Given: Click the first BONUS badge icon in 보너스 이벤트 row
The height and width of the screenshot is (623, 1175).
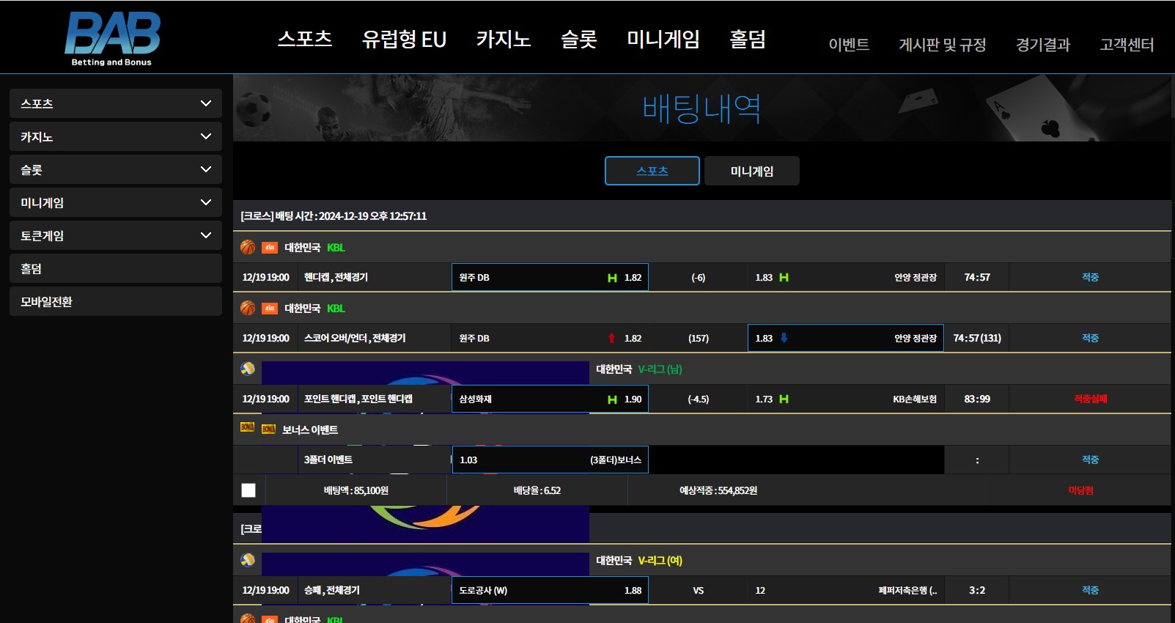Looking at the screenshot, I should pos(248,427).
